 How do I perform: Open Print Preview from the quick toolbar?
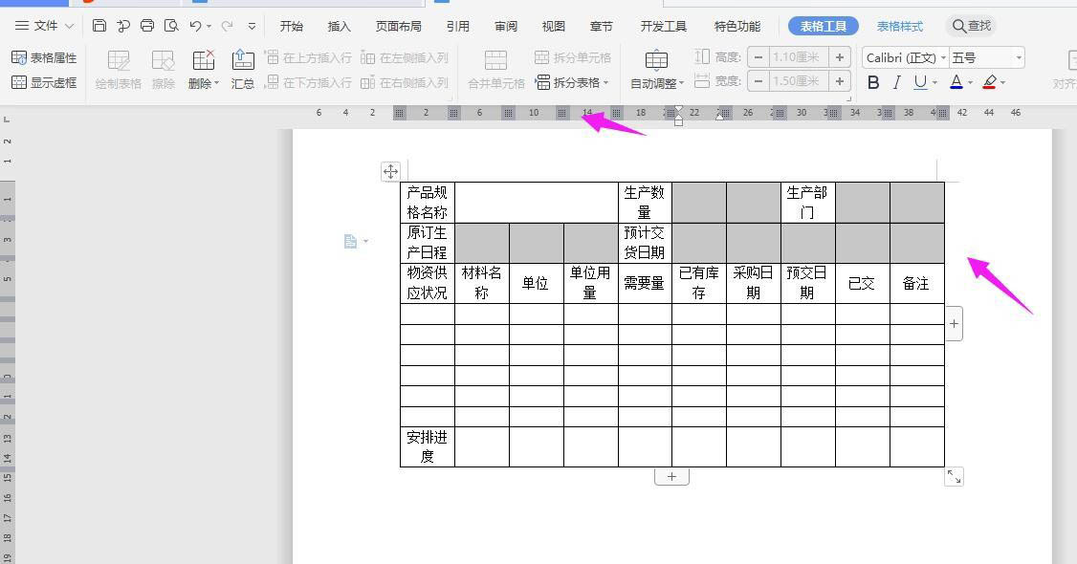tap(171, 26)
